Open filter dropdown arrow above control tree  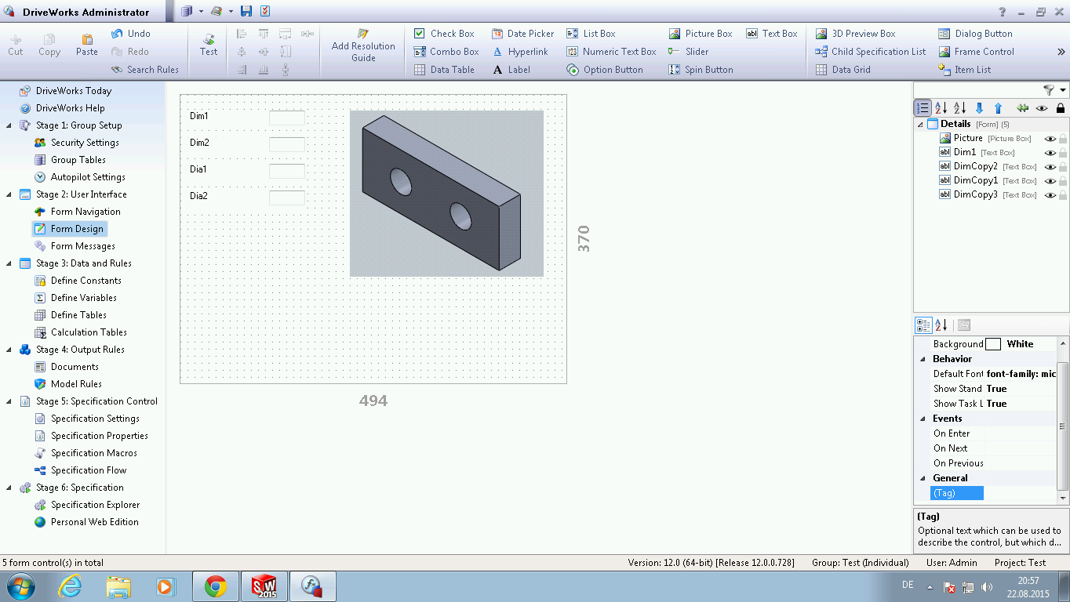click(1063, 90)
